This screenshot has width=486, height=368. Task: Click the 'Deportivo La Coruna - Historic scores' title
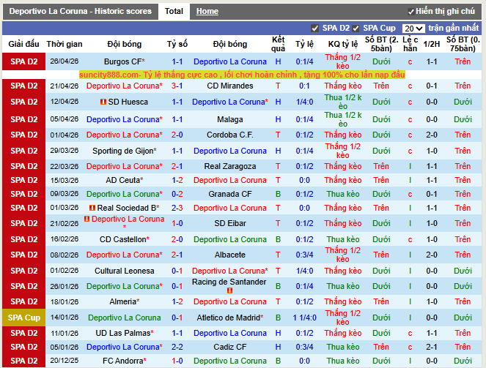tap(81, 12)
